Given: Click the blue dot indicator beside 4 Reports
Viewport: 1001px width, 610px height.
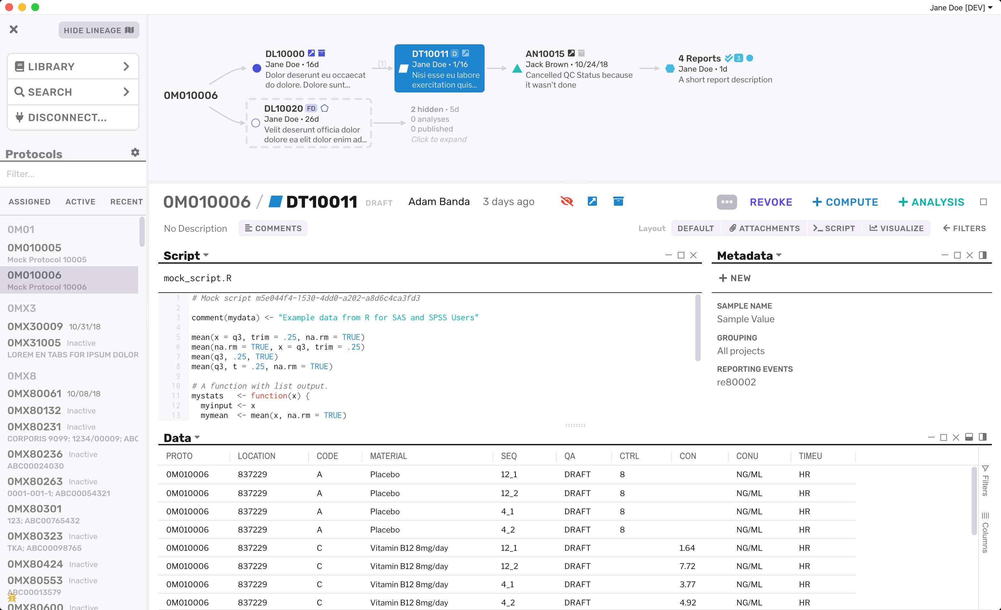Looking at the screenshot, I should point(750,58).
